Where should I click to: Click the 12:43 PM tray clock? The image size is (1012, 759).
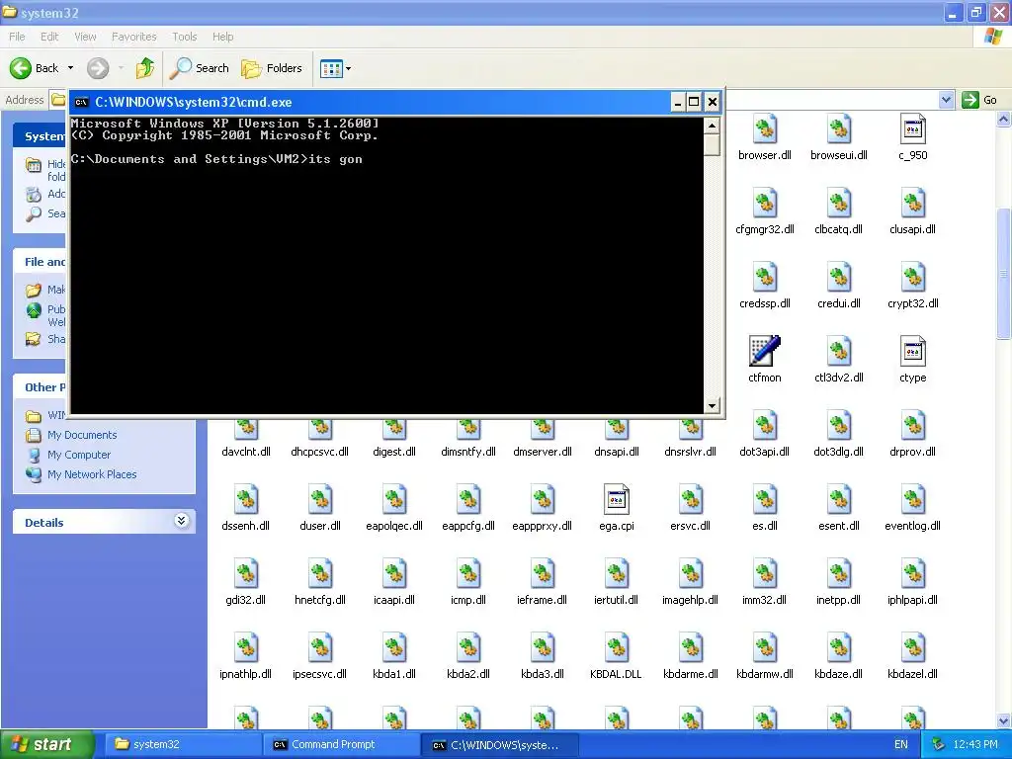[x=975, y=744]
